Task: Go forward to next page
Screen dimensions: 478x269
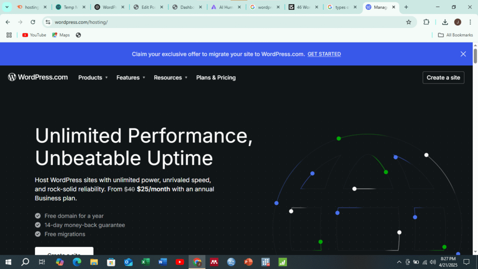Action: click(20, 22)
